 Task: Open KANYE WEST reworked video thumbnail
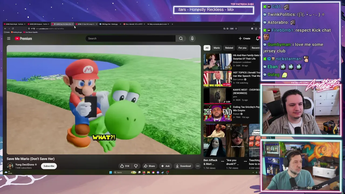[218, 96]
